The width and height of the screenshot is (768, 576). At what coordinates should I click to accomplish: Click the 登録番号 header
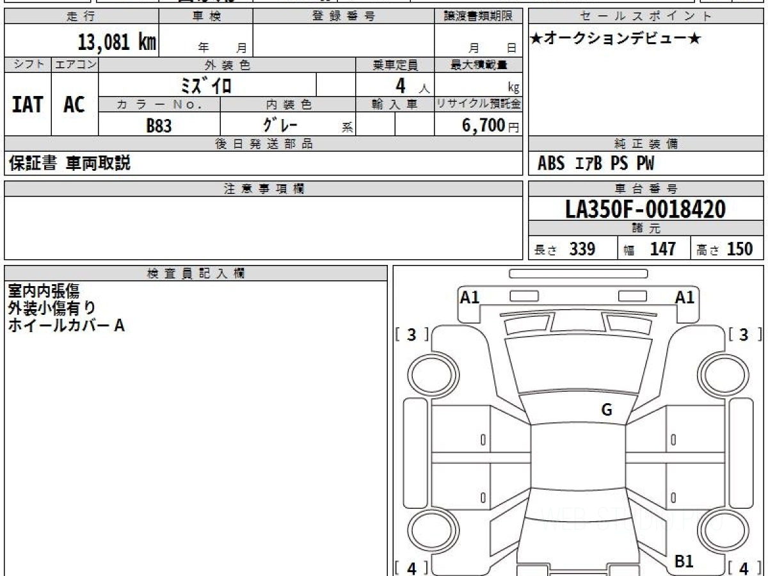click(344, 17)
